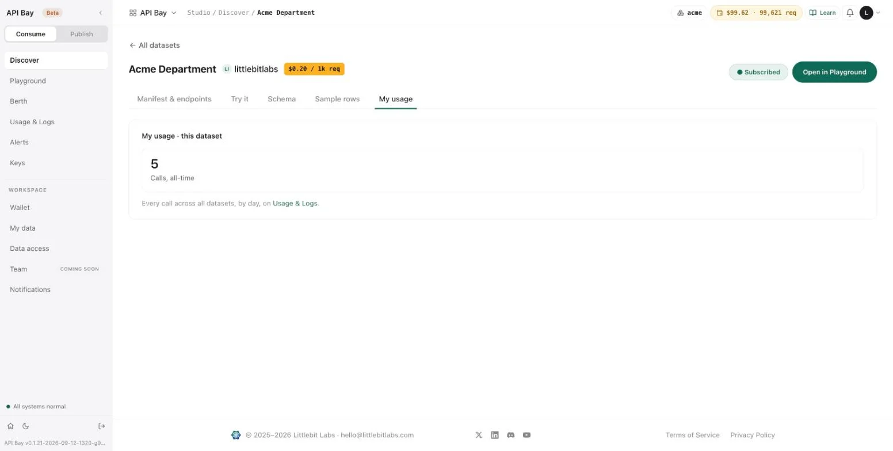Click Studio in the breadcrumb
The image size is (893, 451).
[199, 13]
